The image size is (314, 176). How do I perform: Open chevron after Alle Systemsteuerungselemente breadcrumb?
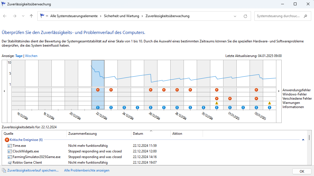101,16
